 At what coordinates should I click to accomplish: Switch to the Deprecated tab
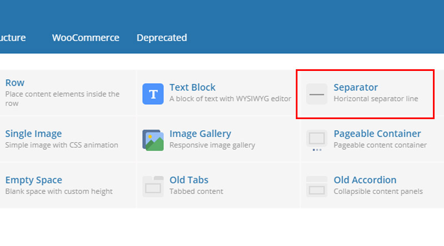click(x=162, y=38)
